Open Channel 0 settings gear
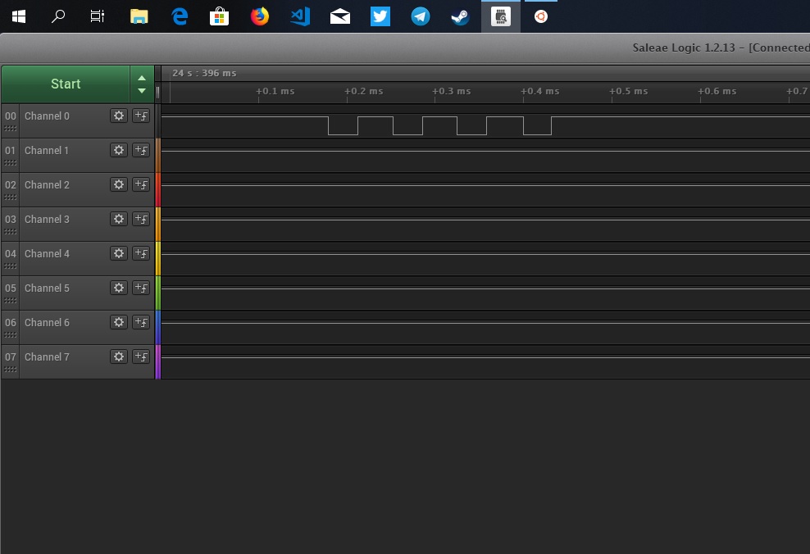 click(x=119, y=116)
